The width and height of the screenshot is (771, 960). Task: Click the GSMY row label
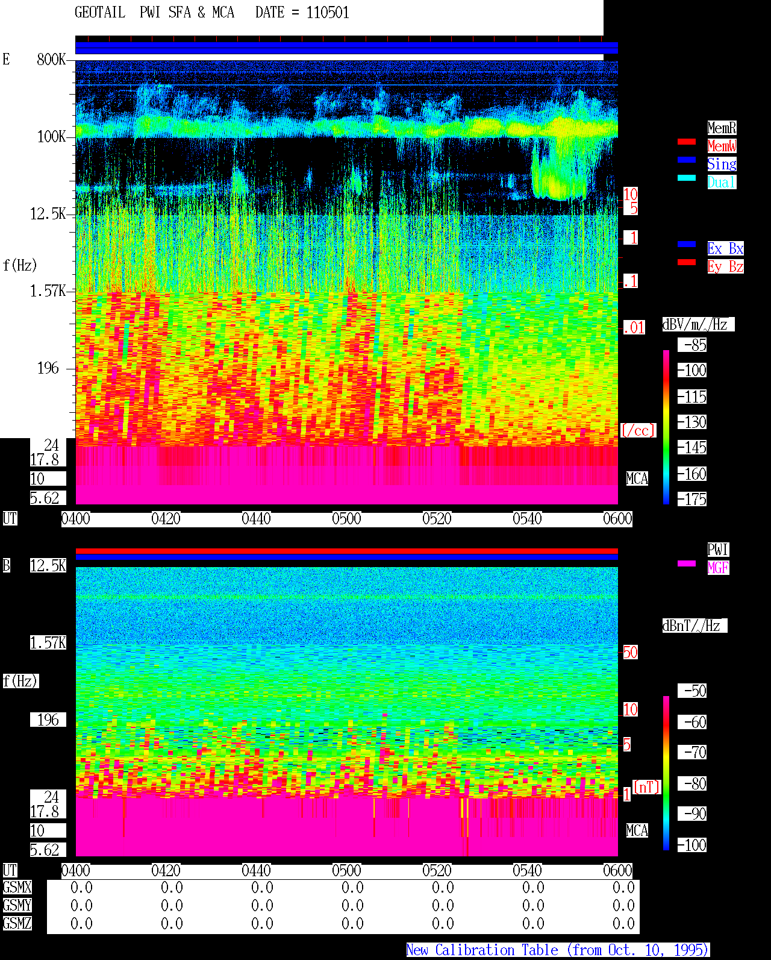(x=17, y=905)
